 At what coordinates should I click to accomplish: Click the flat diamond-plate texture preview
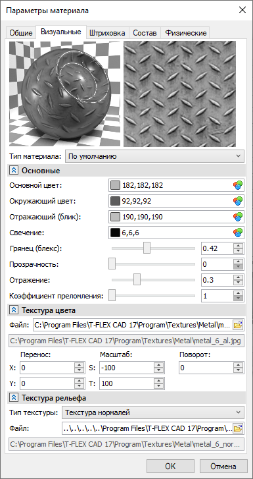coord(180,94)
